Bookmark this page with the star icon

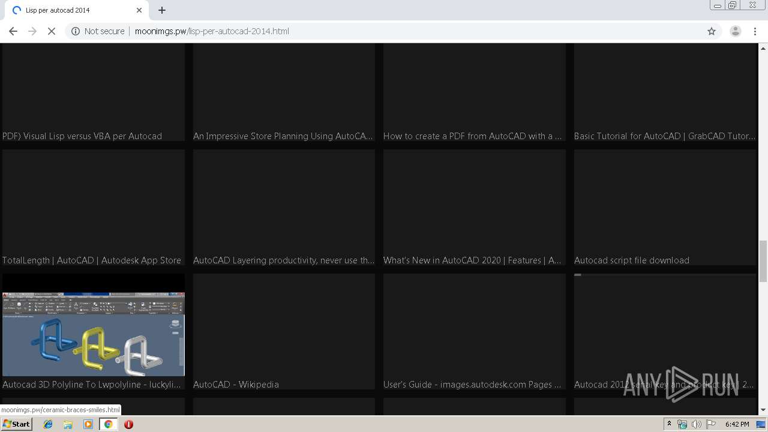712,31
